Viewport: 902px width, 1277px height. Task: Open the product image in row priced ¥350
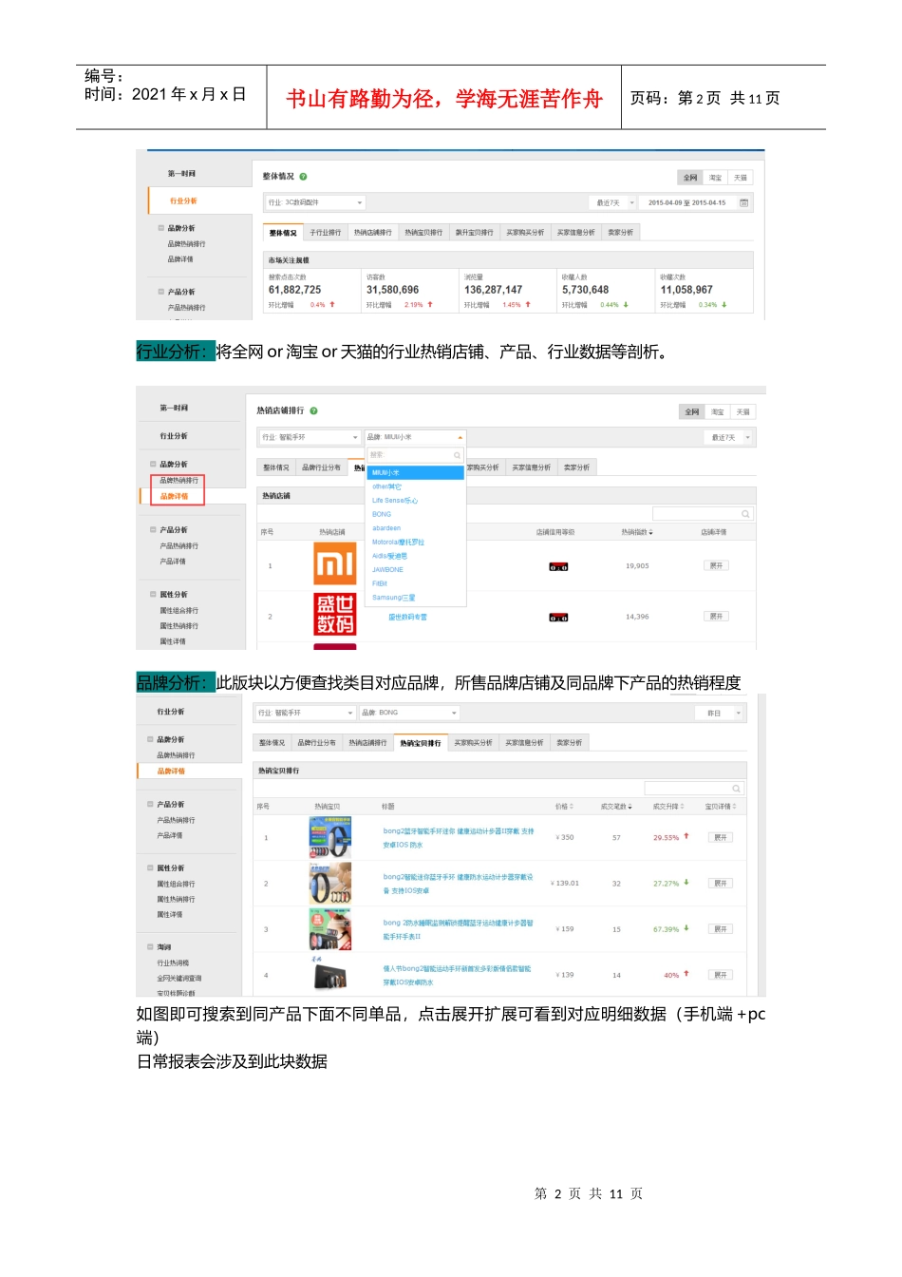coord(330,838)
